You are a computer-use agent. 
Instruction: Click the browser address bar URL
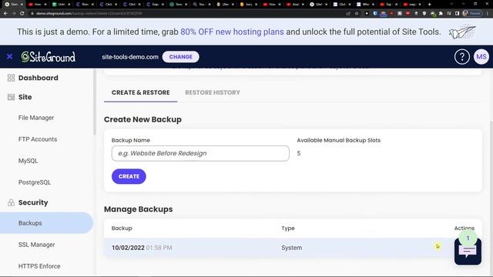coord(89,14)
